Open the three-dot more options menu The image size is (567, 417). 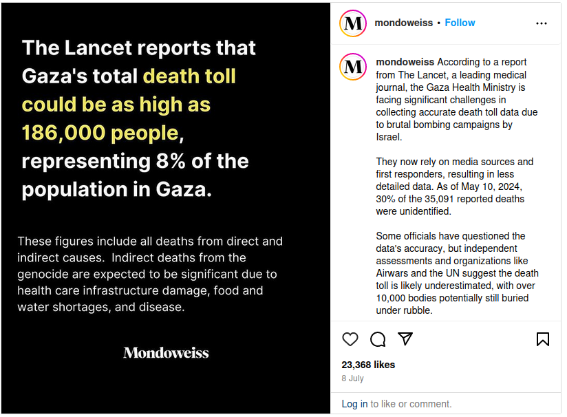542,23
